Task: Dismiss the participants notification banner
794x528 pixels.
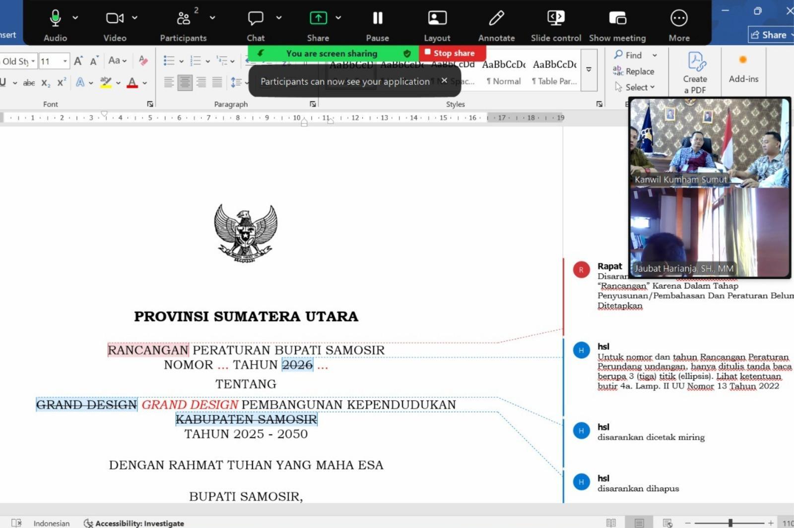Action: click(x=444, y=80)
